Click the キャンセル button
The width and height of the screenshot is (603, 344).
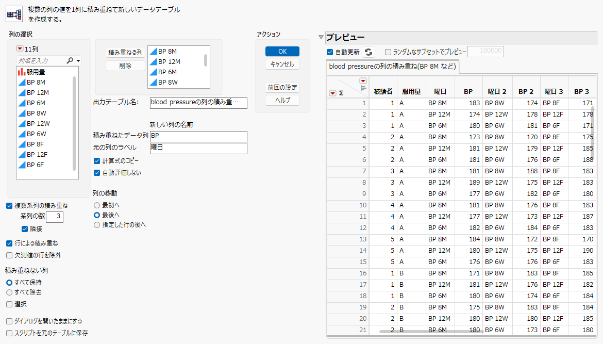click(282, 64)
